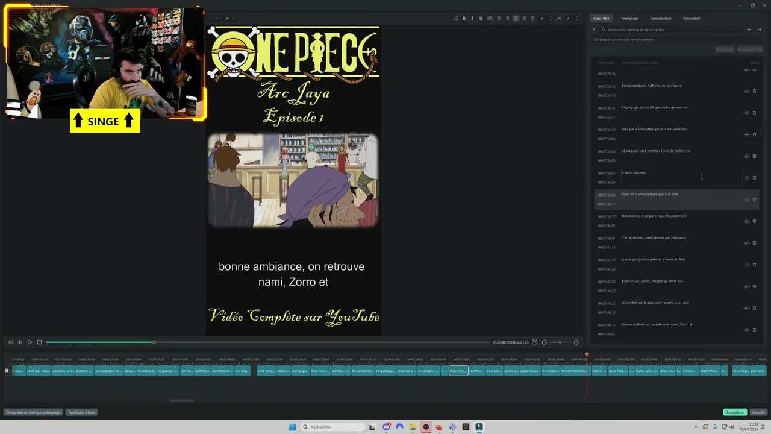771x434 pixels.
Task: Split the subtitle 'fonctionne, c'est parce que'
Action: [x=747, y=221]
